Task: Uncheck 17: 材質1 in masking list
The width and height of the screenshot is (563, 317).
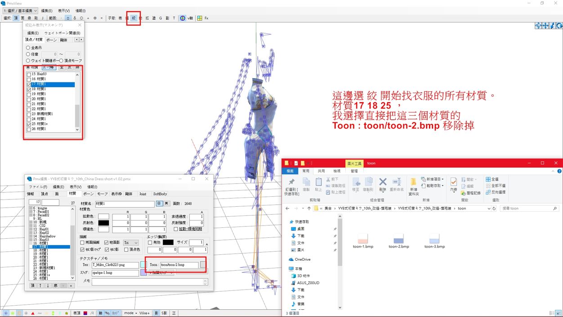Action: click(x=29, y=84)
